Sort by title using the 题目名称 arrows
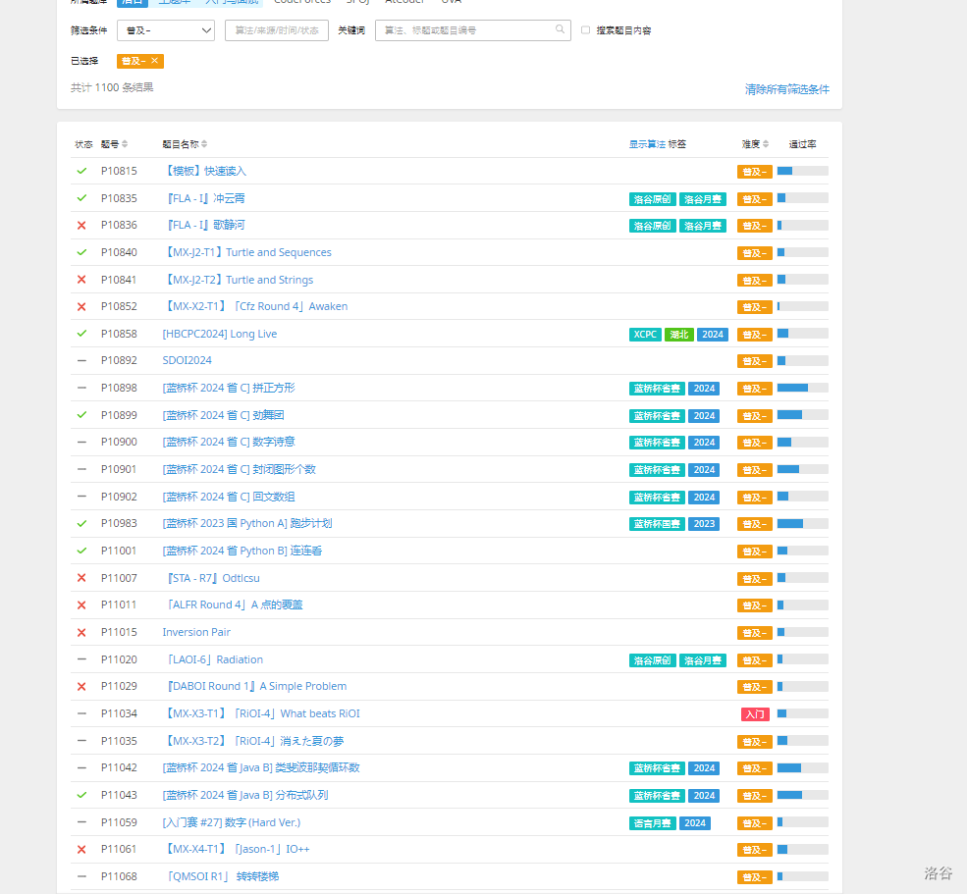This screenshot has width=967, height=894. coord(204,143)
